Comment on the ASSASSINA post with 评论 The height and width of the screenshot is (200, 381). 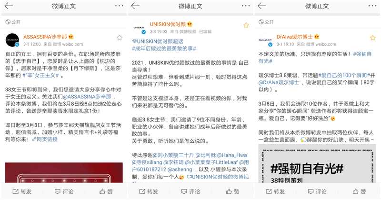coord(64,191)
